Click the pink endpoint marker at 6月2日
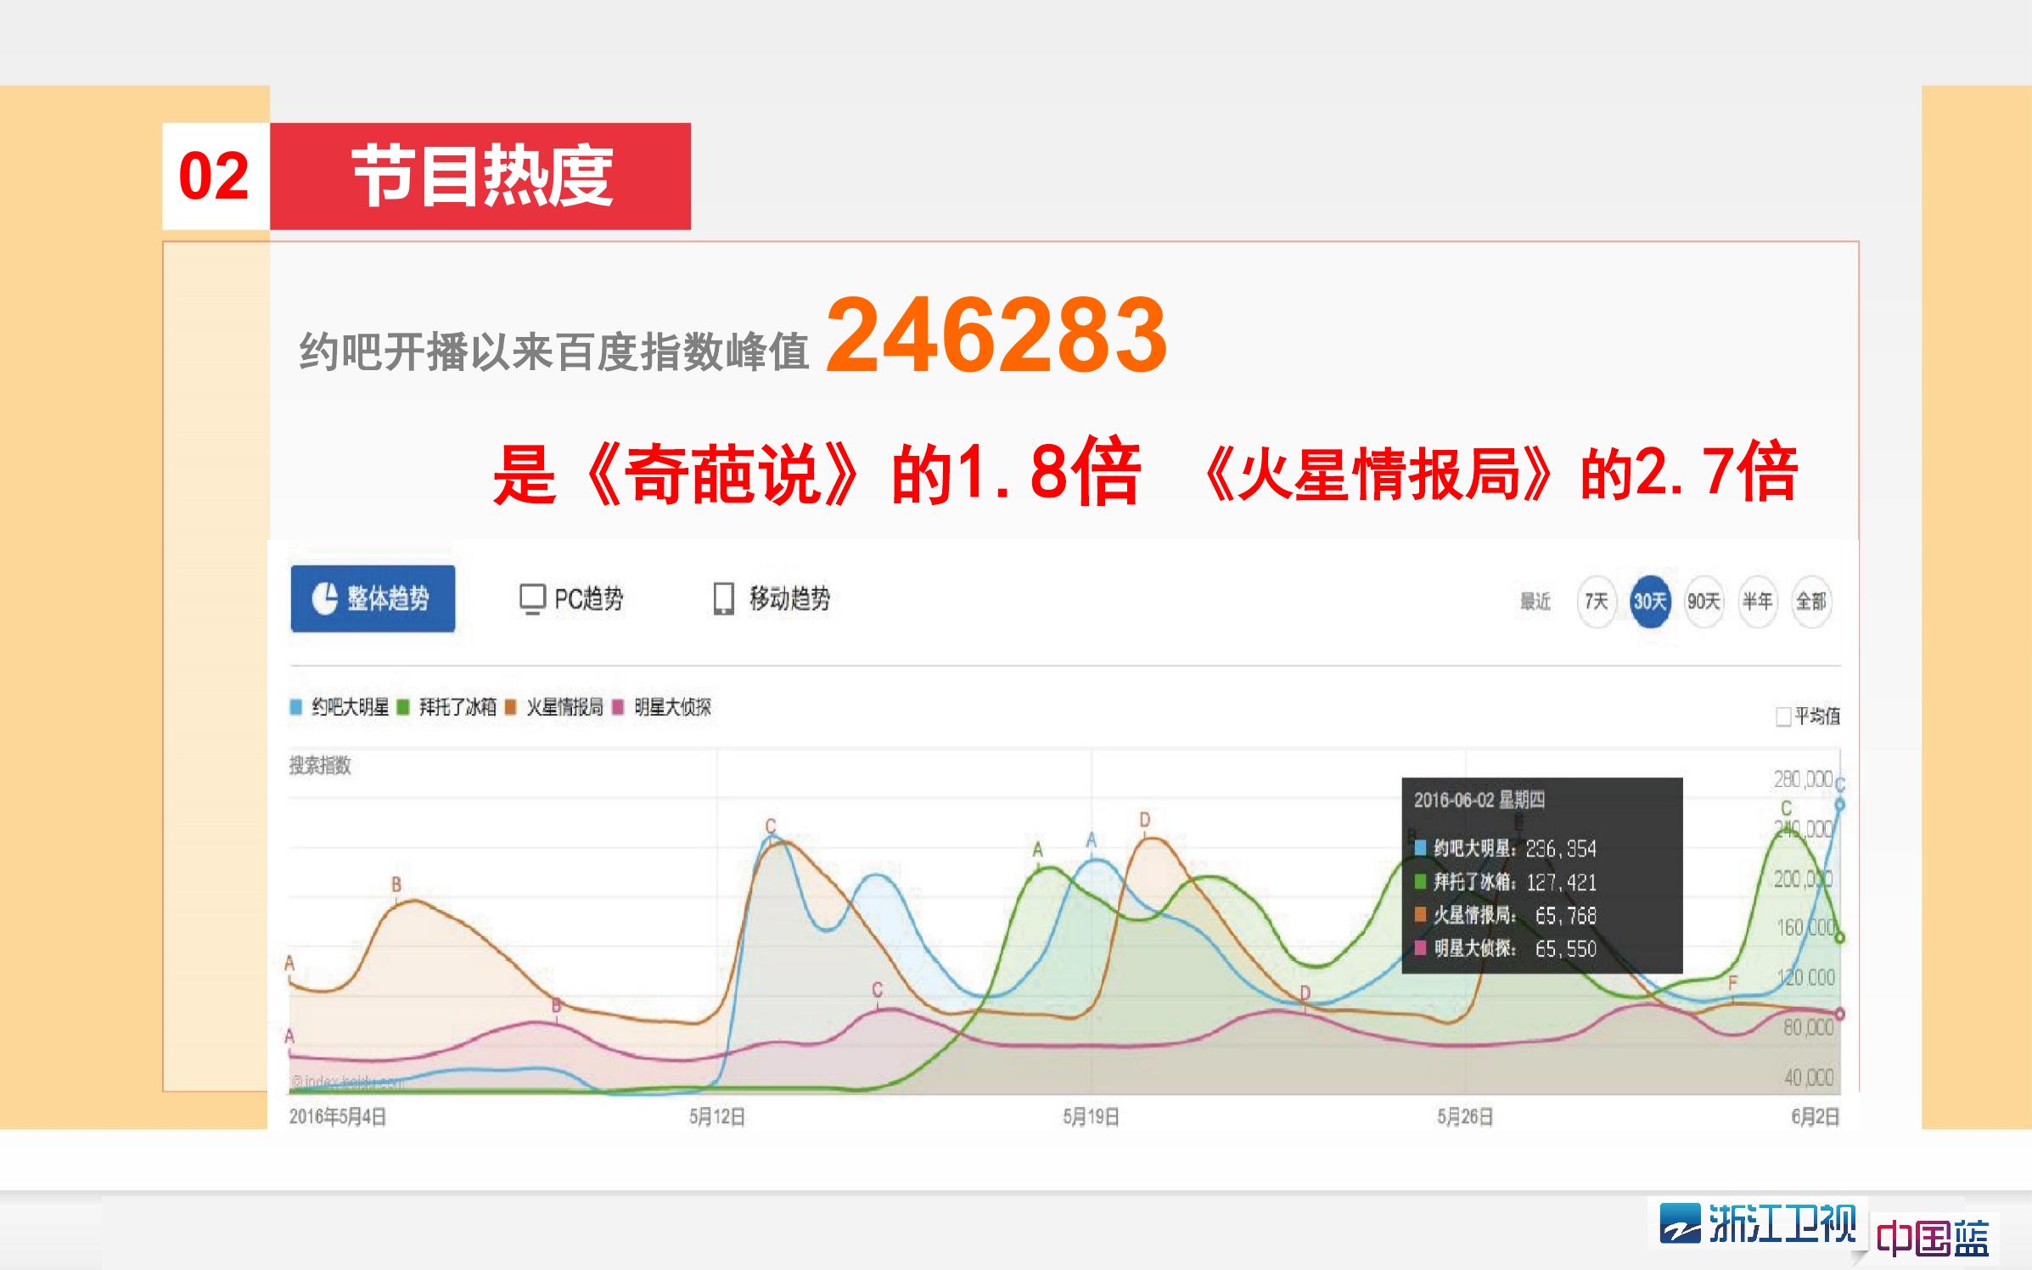This screenshot has height=1270, width=2032. (1839, 1014)
